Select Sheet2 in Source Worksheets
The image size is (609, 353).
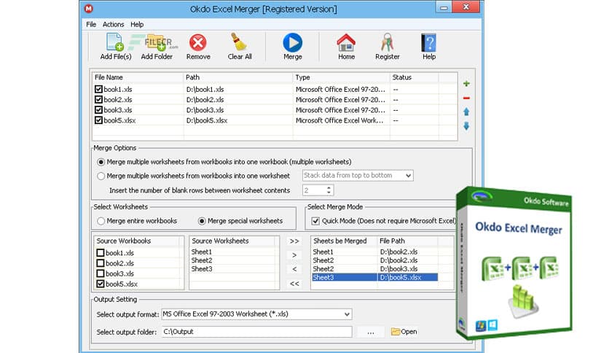(x=202, y=260)
